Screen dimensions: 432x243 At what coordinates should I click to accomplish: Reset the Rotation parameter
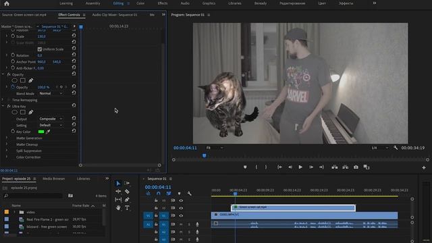pyautogui.click(x=74, y=55)
